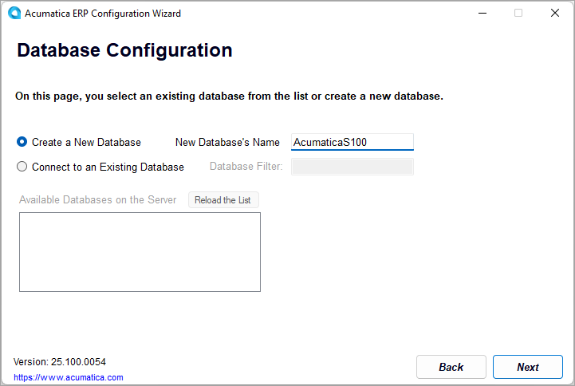Click the Acumatica logo in title bar
This screenshot has width=575, height=386.
pos(14,14)
